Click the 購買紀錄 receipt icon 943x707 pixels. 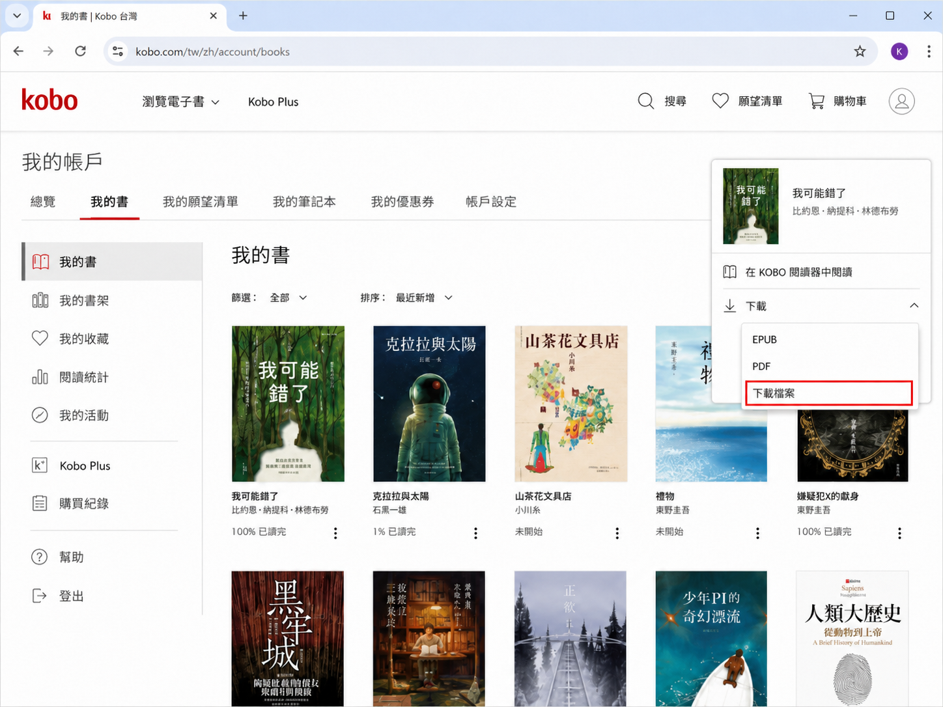coord(40,503)
